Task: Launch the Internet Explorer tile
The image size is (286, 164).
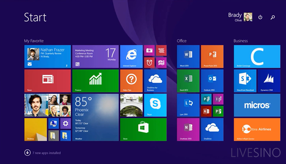Action: pyautogui.click(x=131, y=57)
